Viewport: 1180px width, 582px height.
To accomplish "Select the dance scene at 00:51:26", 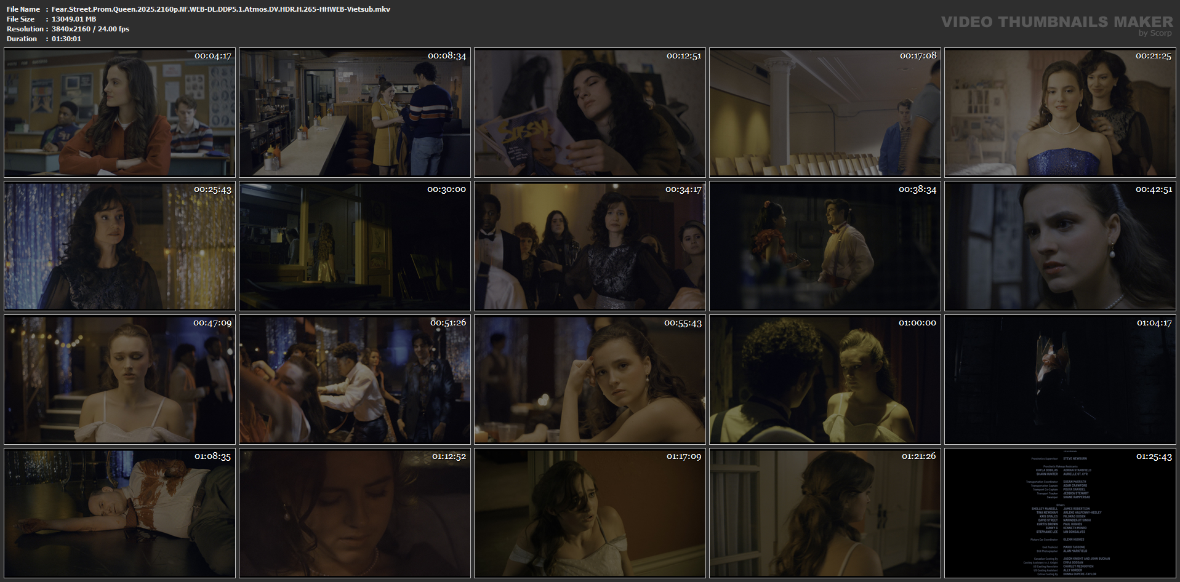I will (355, 380).
